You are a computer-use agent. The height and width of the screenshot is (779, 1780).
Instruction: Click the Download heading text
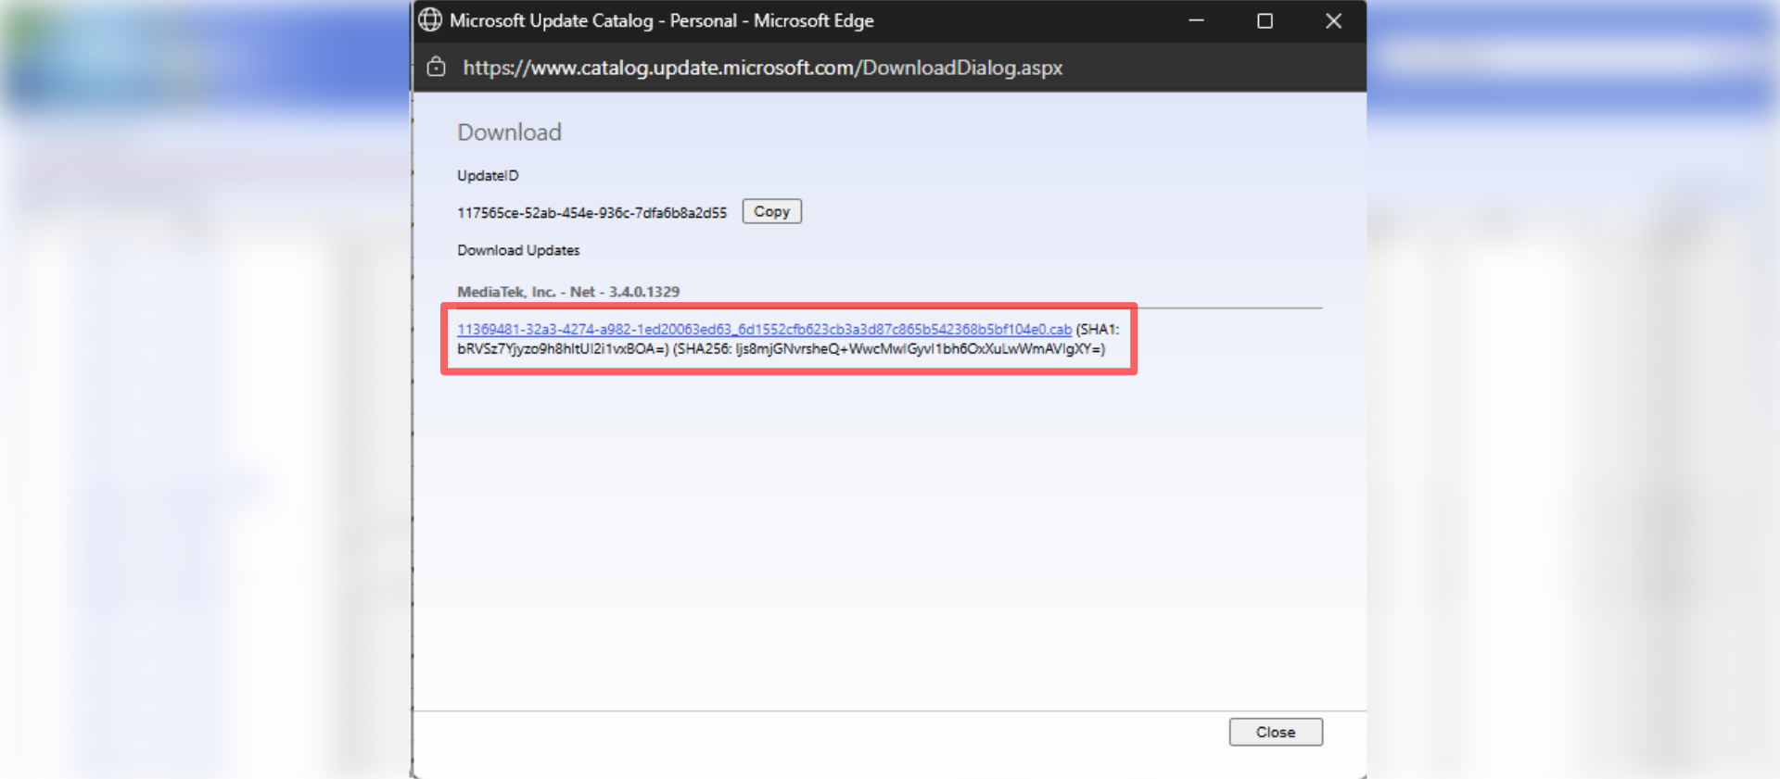click(509, 132)
